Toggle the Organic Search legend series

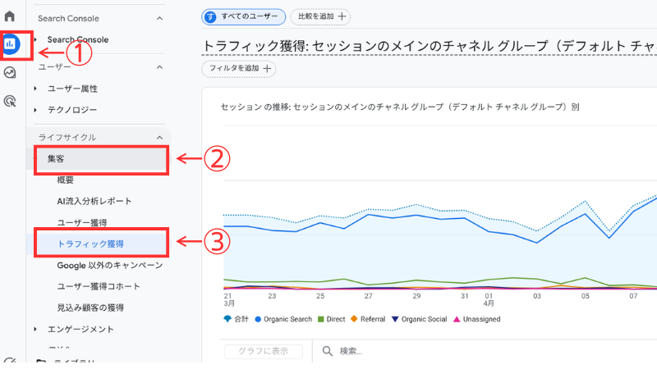[x=283, y=319]
